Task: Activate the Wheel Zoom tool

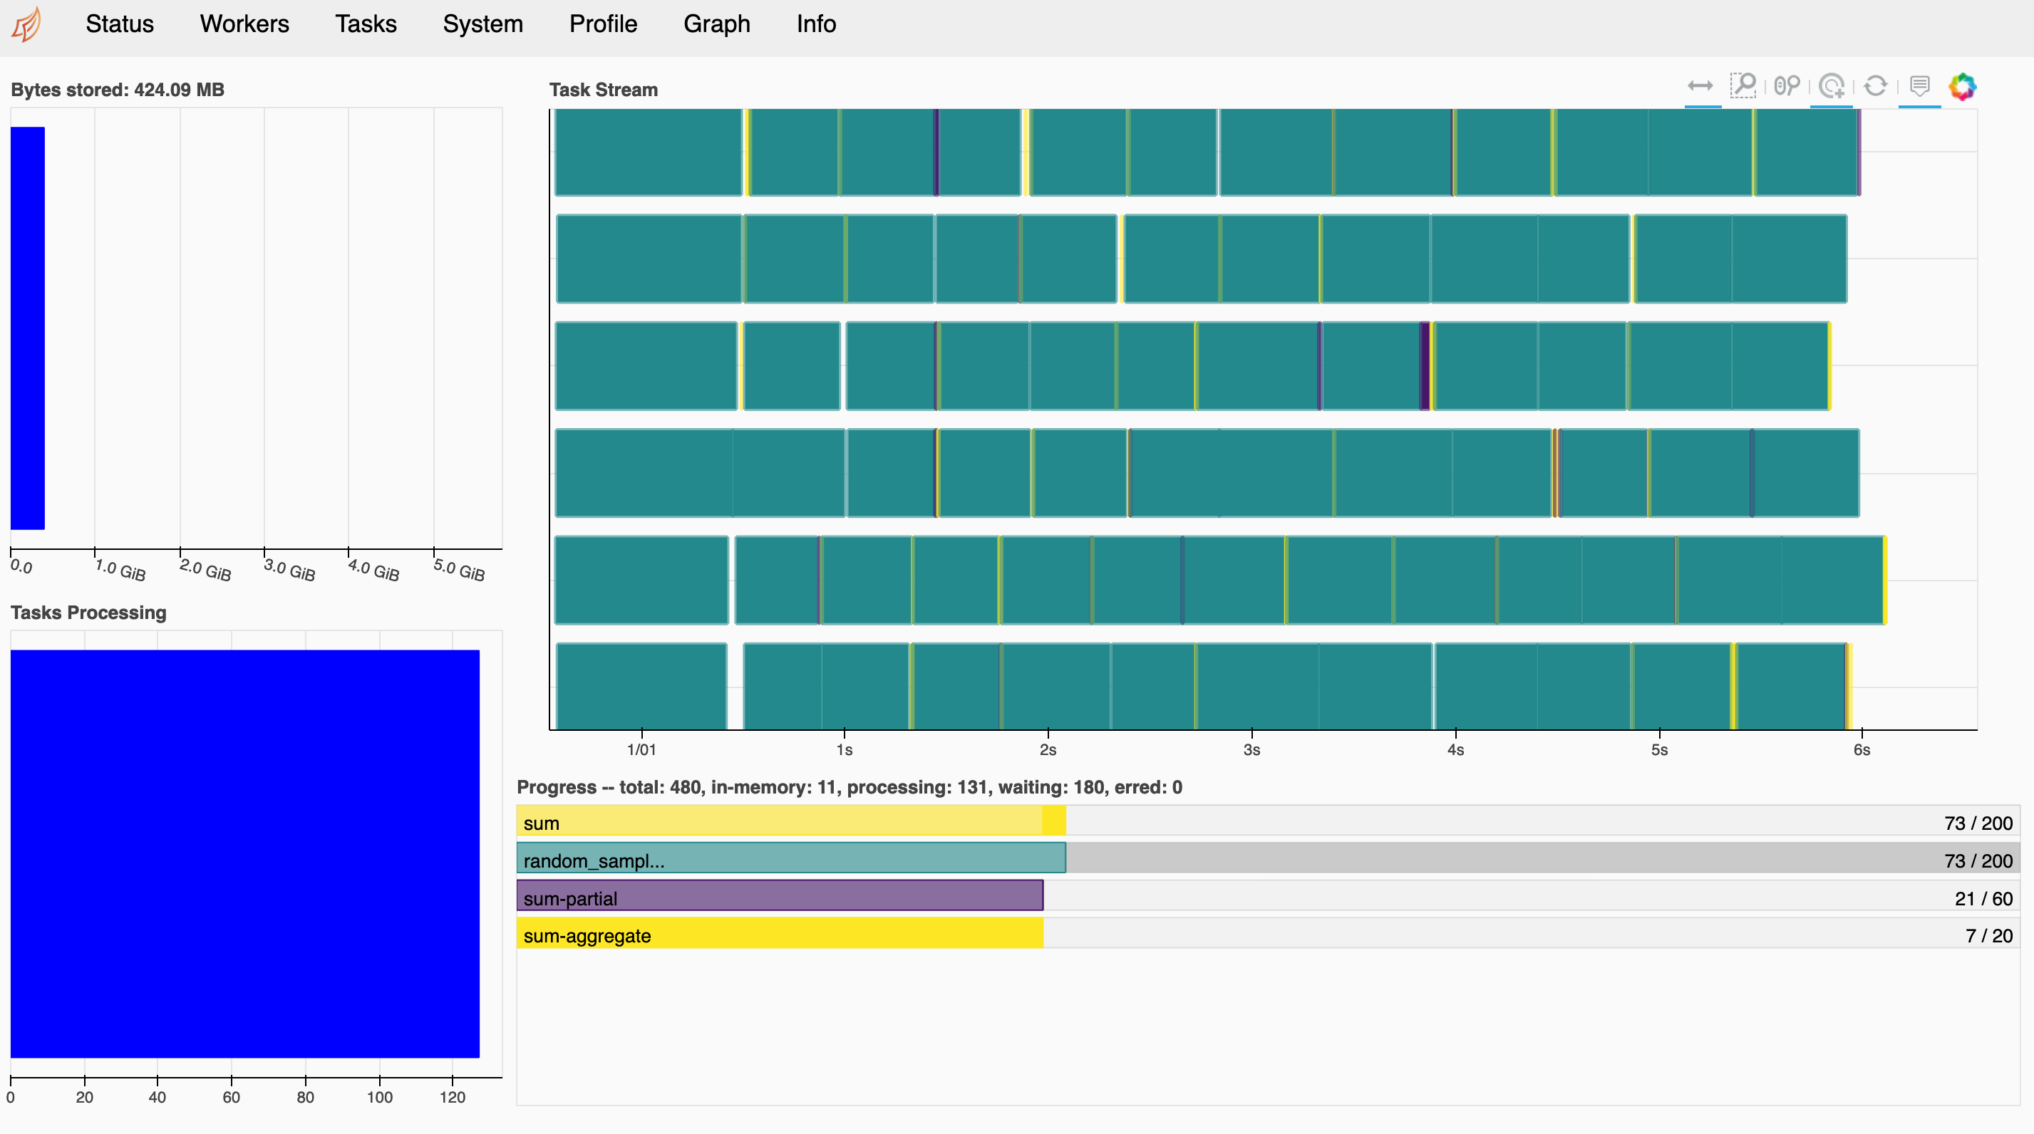Action: pos(1787,86)
